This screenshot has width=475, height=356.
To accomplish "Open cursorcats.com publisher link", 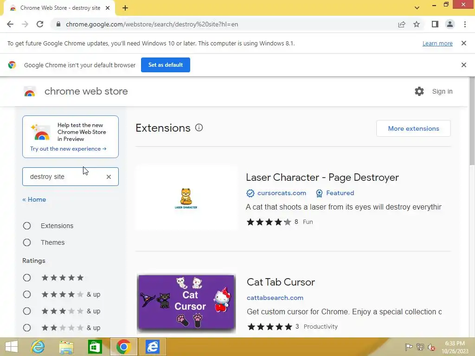I will 282,193.
